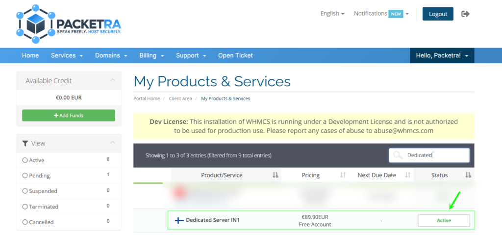Viewport: 502px width, 235px height.
Task: Open Portal Home breadcrumb link
Action: pyautogui.click(x=147, y=98)
